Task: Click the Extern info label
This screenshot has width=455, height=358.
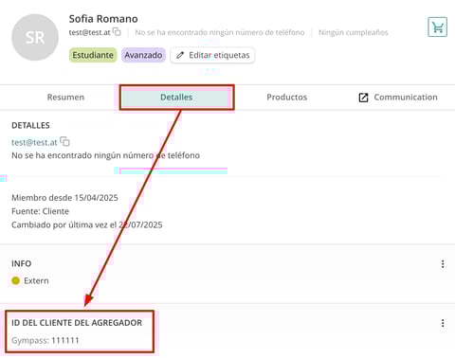Action: point(36,280)
